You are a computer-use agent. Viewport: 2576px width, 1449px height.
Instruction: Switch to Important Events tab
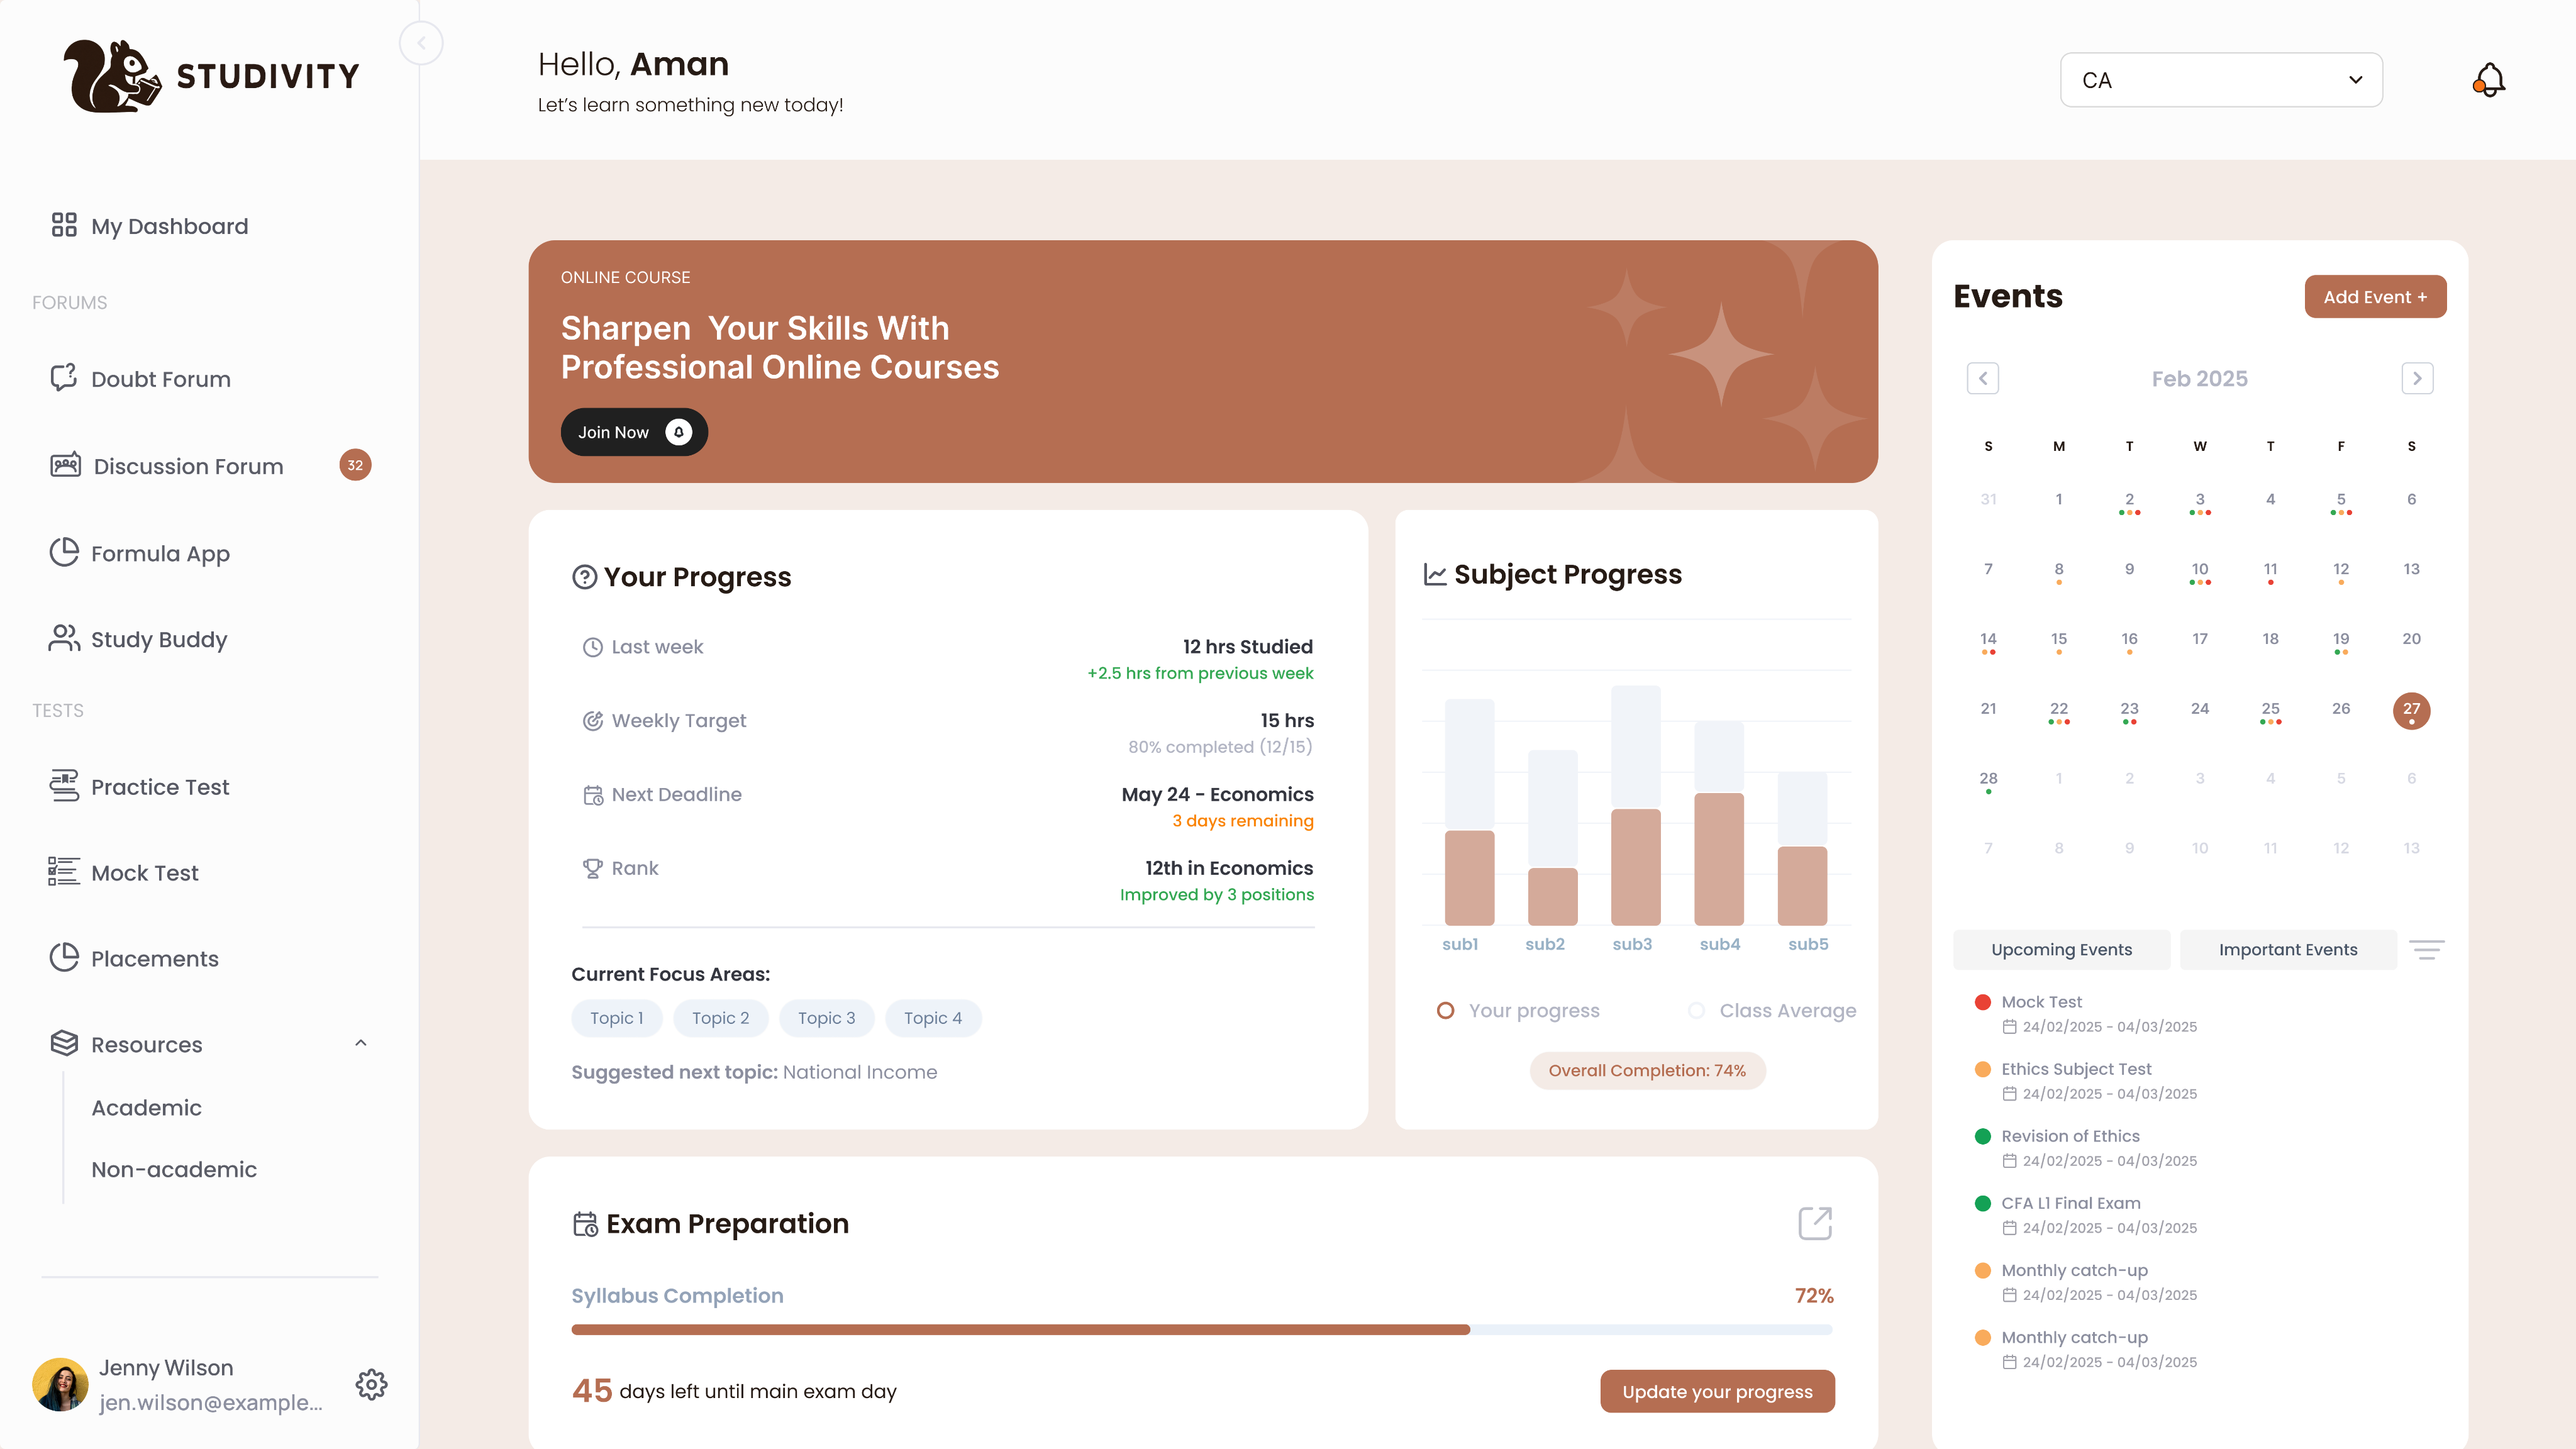click(2288, 950)
